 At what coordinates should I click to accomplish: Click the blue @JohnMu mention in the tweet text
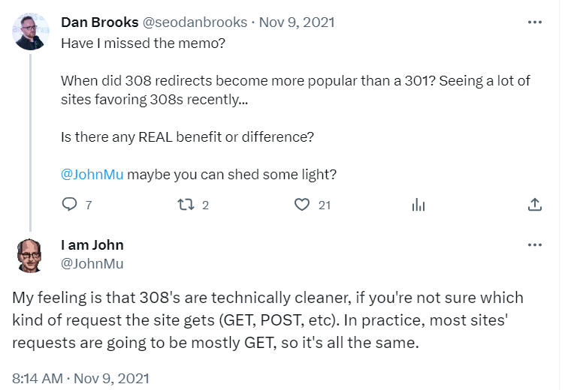(92, 174)
